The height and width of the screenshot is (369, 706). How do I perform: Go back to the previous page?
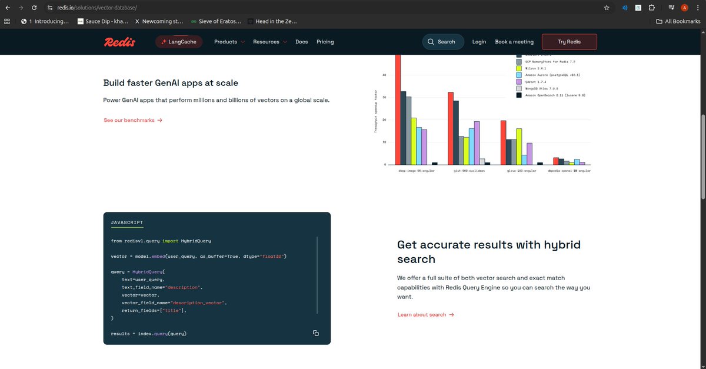[7, 8]
